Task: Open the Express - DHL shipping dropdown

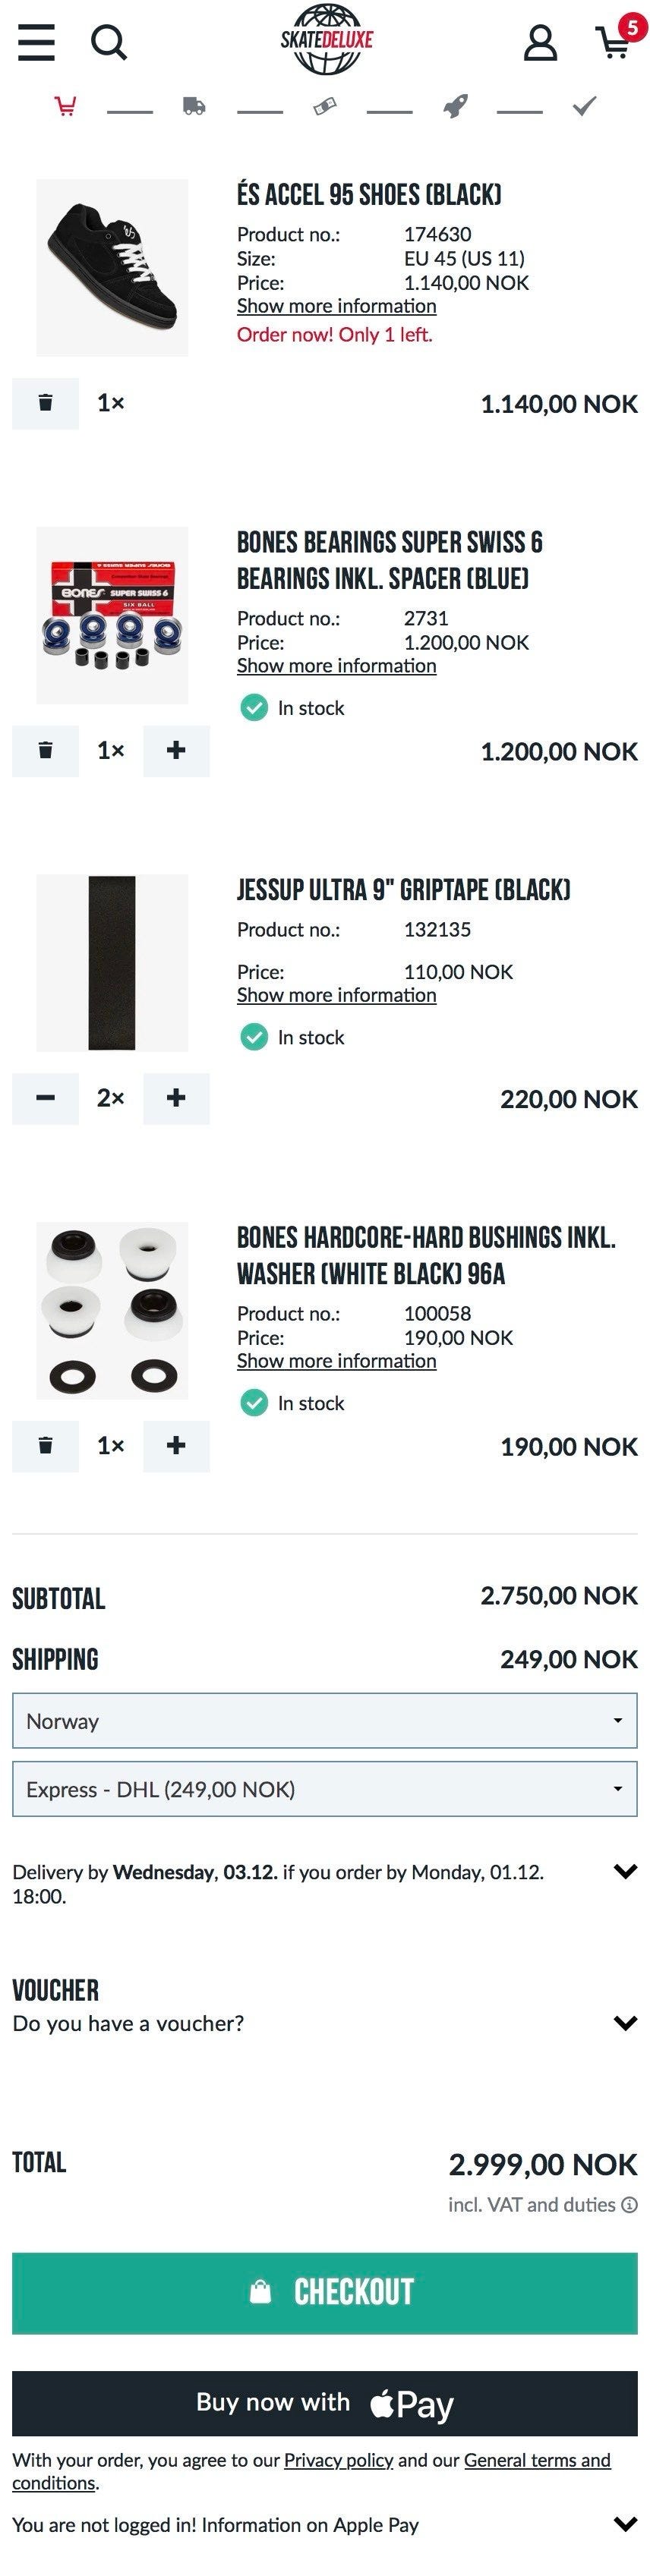Action: click(x=324, y=1789)
